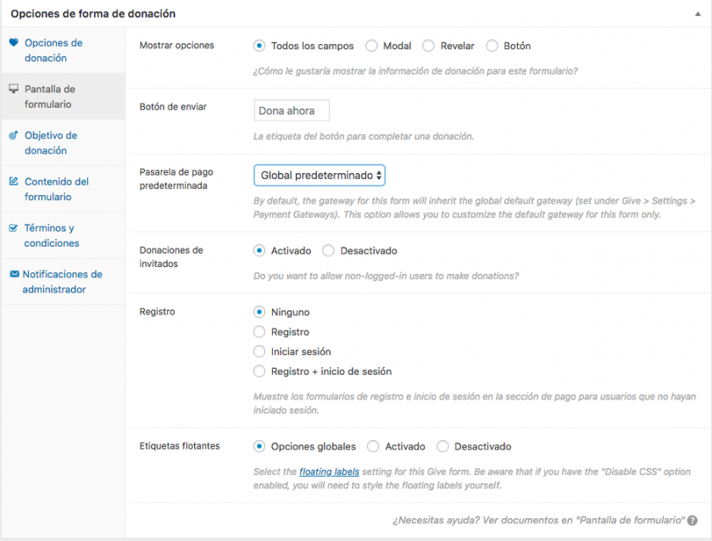Select the Modal display option
This screenshot has height=541, width=712.
point(372,46)
